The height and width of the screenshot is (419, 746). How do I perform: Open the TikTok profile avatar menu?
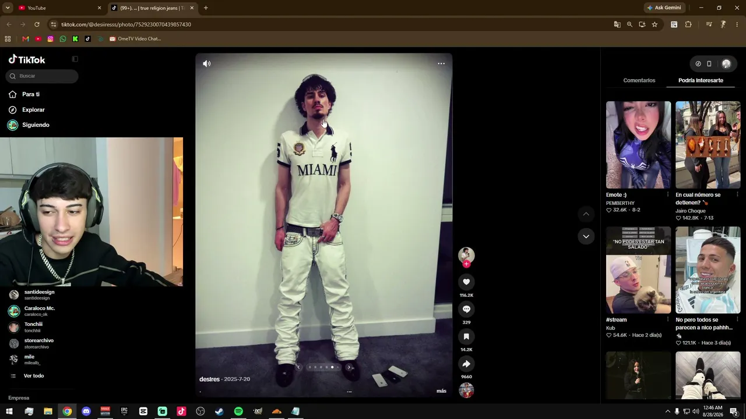(x=726, y=64)
